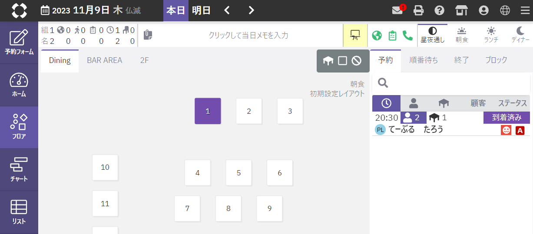Screen dimensions: 533x234
Task: Click 初期設定レイアウト layout label
Action: (x=337, y=93)
